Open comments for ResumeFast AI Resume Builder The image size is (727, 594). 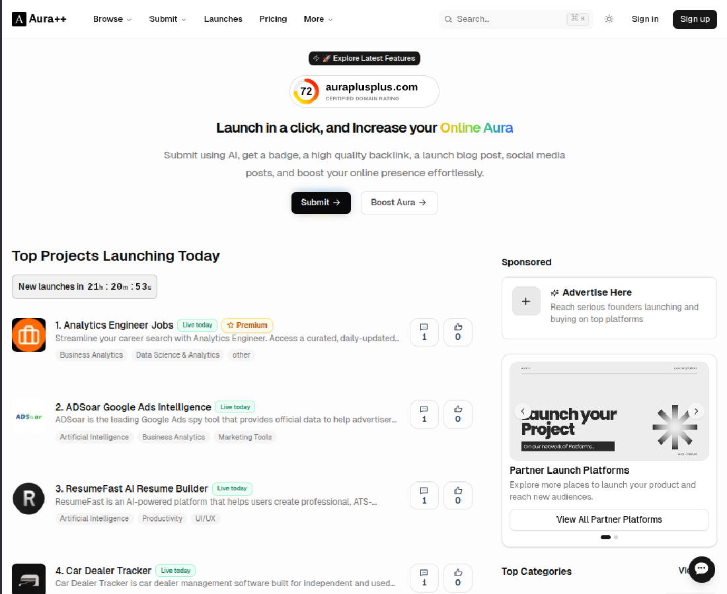pyautogui.click(x=424, y=496)
